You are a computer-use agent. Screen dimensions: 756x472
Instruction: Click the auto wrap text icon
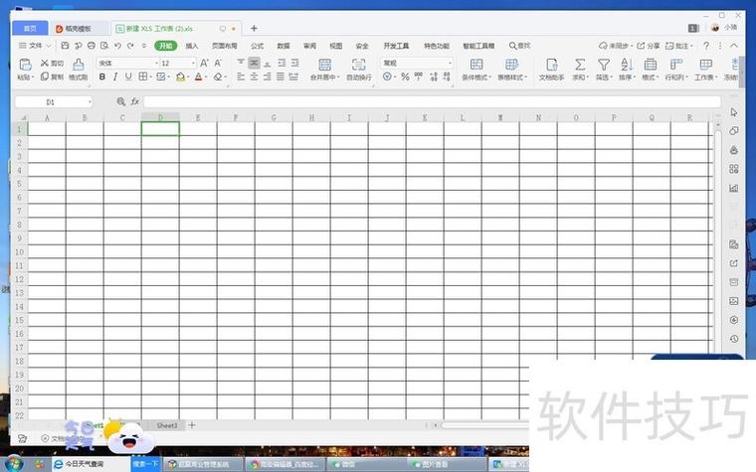359,65
